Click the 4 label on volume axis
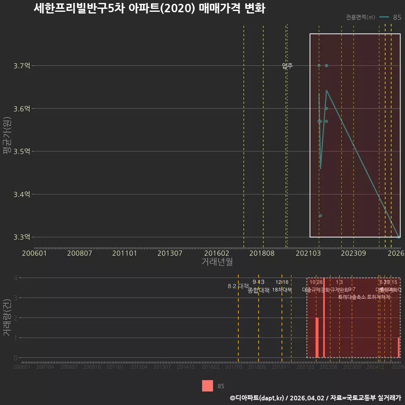Screen dimensions: 405x405 16,278
